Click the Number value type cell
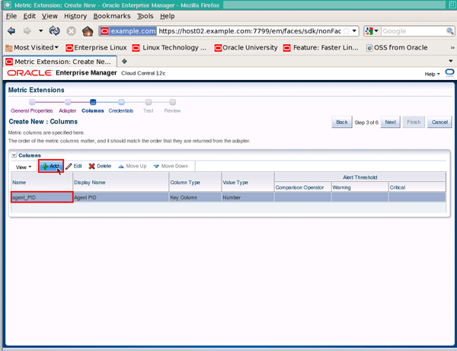This screenshot has height=351, width=457. [x=248, y=197]
